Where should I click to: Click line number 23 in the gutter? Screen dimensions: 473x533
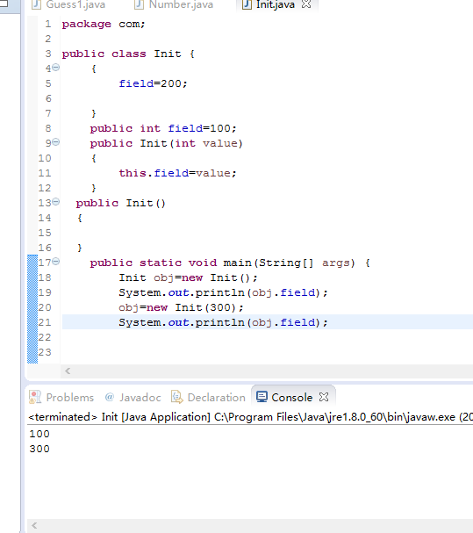tap(45, 352)
